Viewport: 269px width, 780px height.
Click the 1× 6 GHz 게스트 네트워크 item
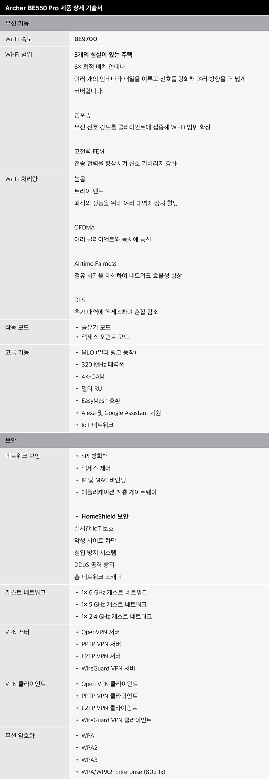click(114, 592)
